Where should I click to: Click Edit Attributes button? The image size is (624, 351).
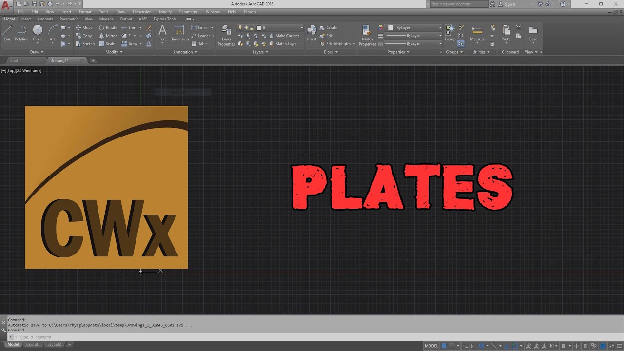[335, 44]
